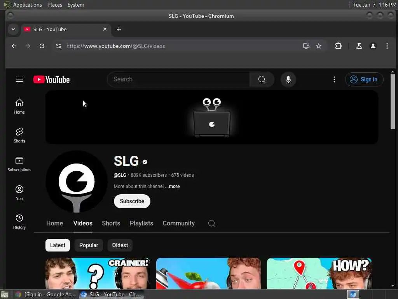Viewport: 398px width, 299px height.
Task: Open the CRAINER! video thumbnail
Action: coord(98,273)
